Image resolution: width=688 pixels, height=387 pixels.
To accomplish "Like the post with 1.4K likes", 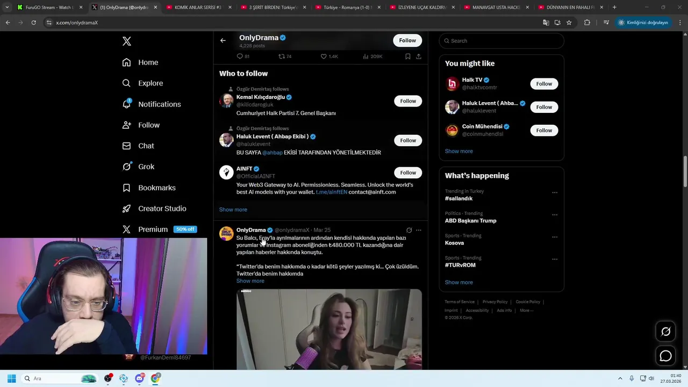I will click(x=324, y=56).
